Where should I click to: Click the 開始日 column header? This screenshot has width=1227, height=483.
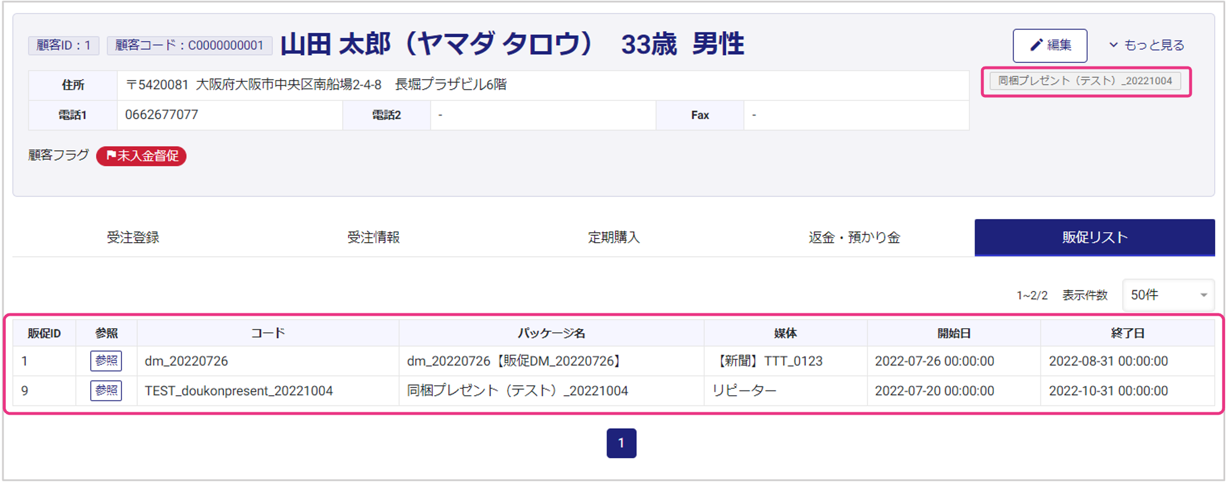[x=953, y=333]
